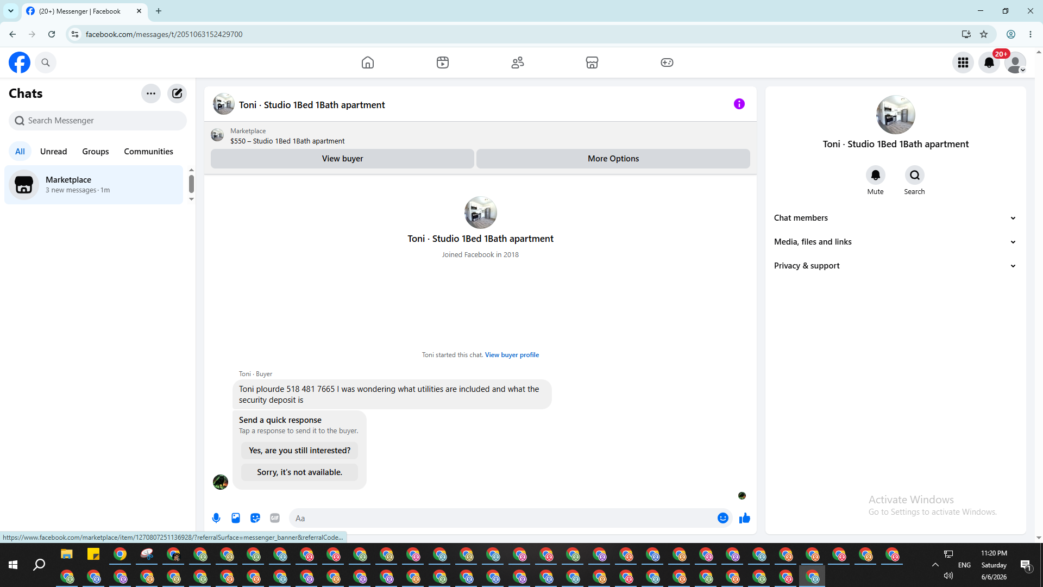Open the notifications bell icon
The width and height of the screenshot is (1043, 587).
tap(989, 63)
